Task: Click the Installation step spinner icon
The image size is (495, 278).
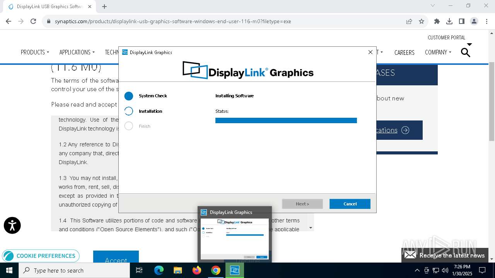Action: coord(129,111)
